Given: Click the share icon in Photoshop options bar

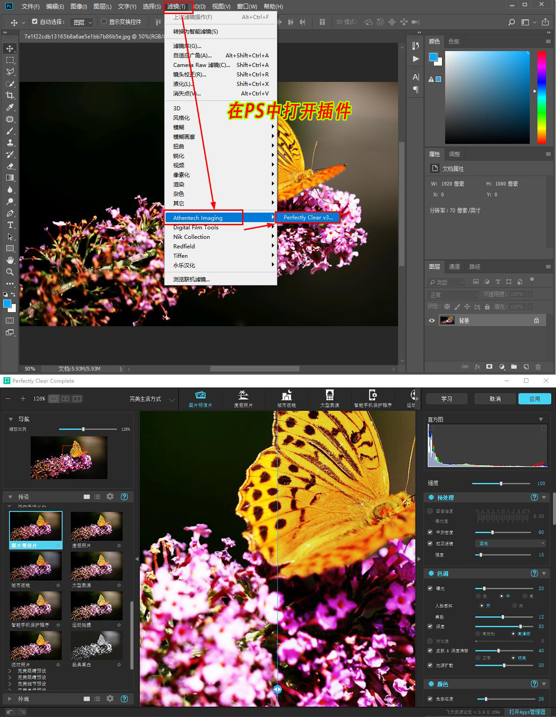Looking at the screenshot, I should coord(545,22).
